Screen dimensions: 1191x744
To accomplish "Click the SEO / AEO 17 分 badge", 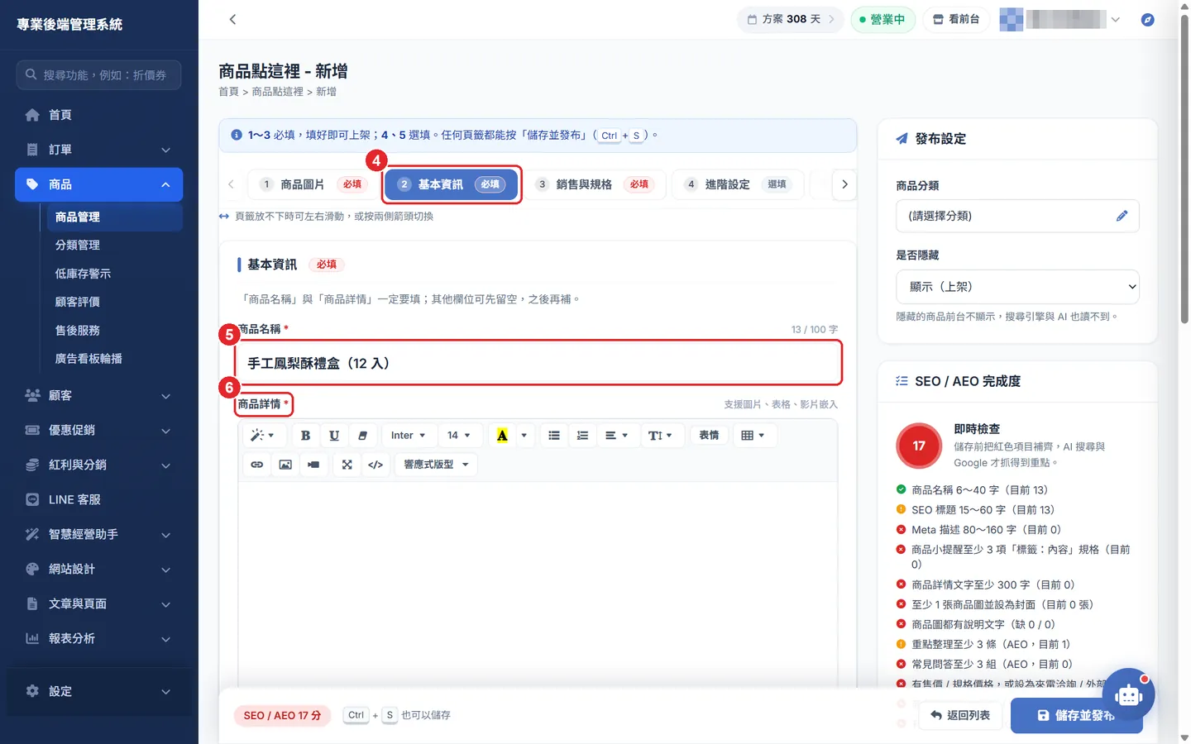I will [282, 715].
